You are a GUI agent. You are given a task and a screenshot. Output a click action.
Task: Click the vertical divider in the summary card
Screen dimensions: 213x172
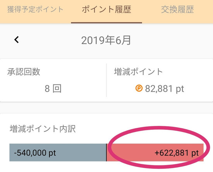[x=106, y=80]
